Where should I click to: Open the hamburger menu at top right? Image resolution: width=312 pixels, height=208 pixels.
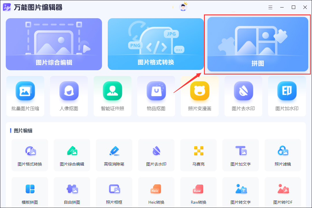pyautogui.click(x=270, y=7)
